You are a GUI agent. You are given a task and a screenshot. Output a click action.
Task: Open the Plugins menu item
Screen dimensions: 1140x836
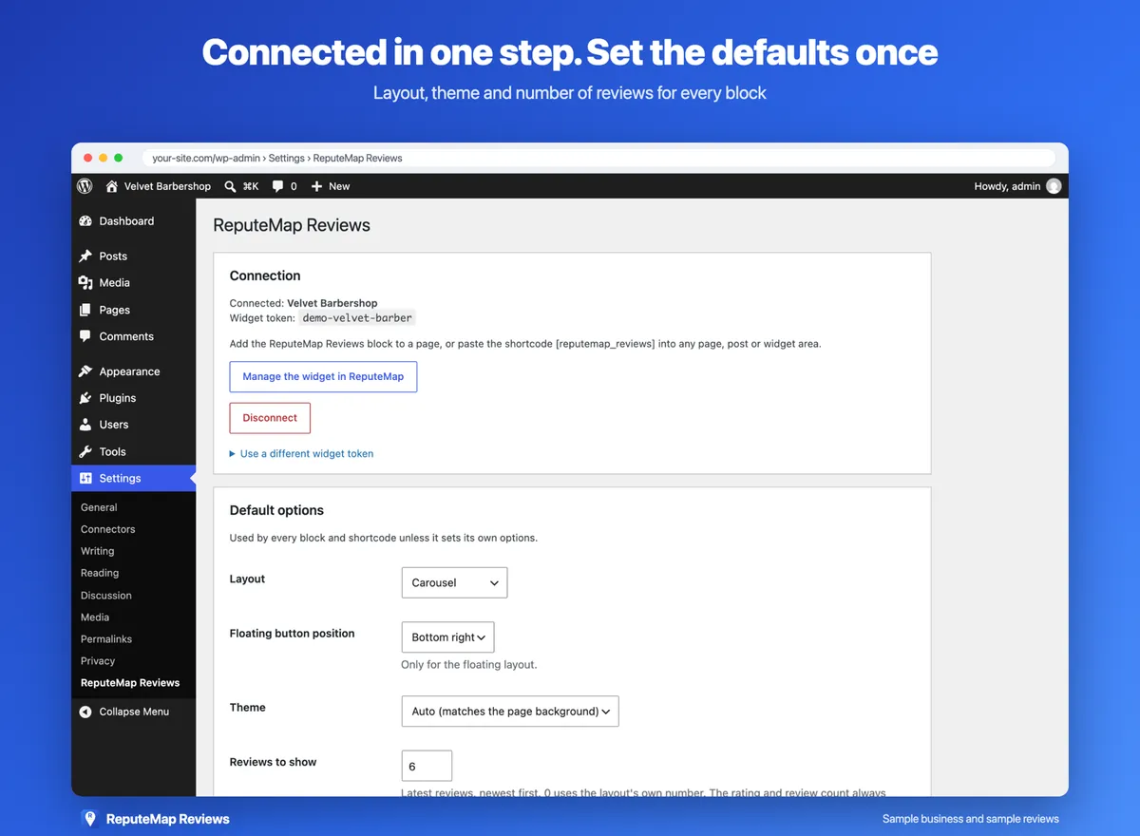click(x=133, y=398)
